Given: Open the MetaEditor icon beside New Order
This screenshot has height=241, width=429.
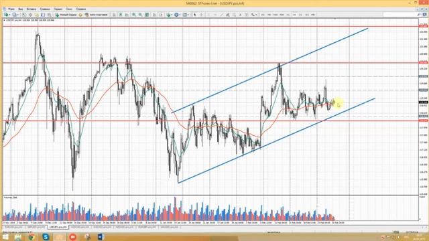Looking at the screenshot, I should point(80,15).
